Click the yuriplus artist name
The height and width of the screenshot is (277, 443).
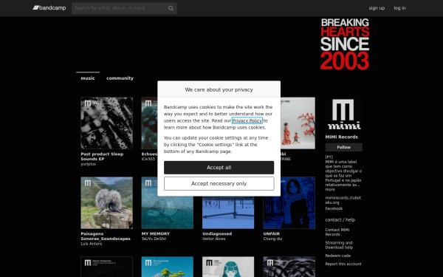[x=88, y=164]
